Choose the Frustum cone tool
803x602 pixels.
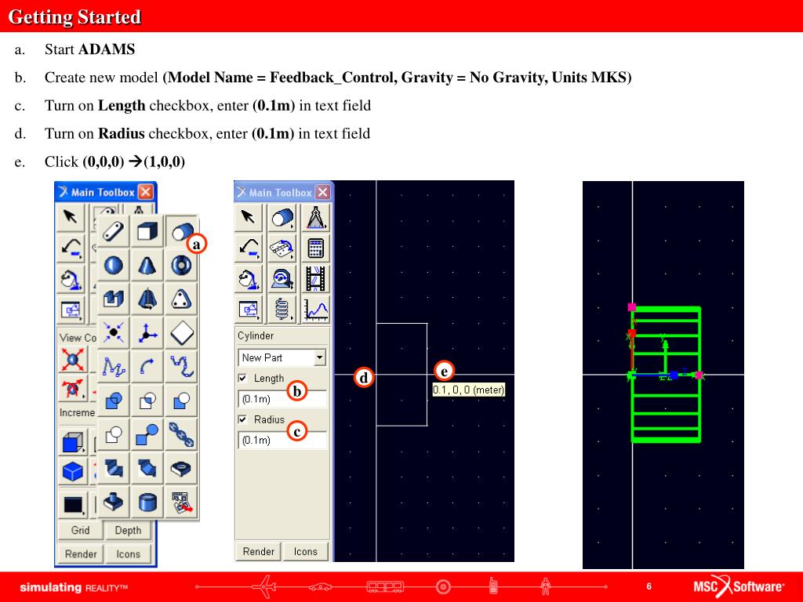147,266
